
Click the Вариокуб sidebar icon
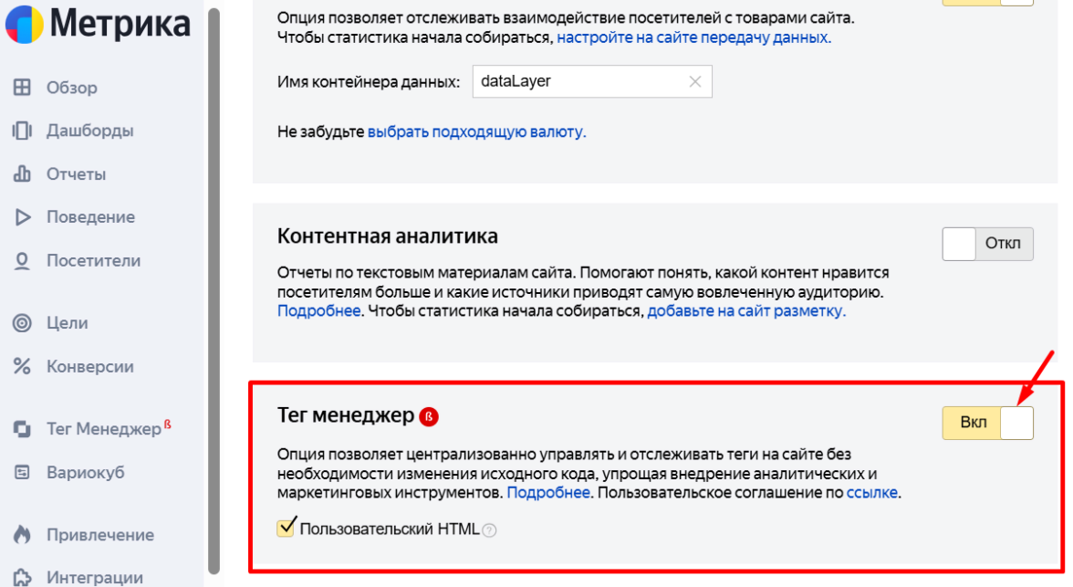(x=22, y=473)
